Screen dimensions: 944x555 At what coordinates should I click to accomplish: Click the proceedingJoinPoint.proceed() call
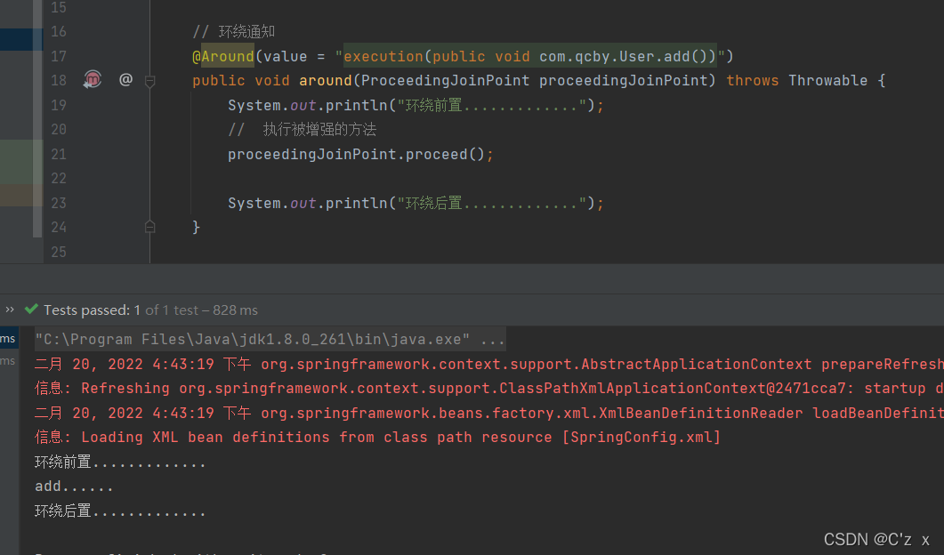click(x=360, y=155)
